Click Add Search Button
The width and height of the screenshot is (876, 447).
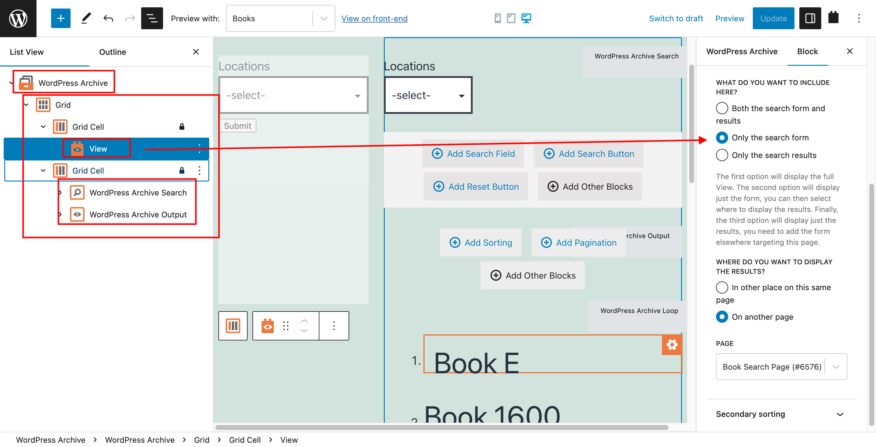coord(589,153)
